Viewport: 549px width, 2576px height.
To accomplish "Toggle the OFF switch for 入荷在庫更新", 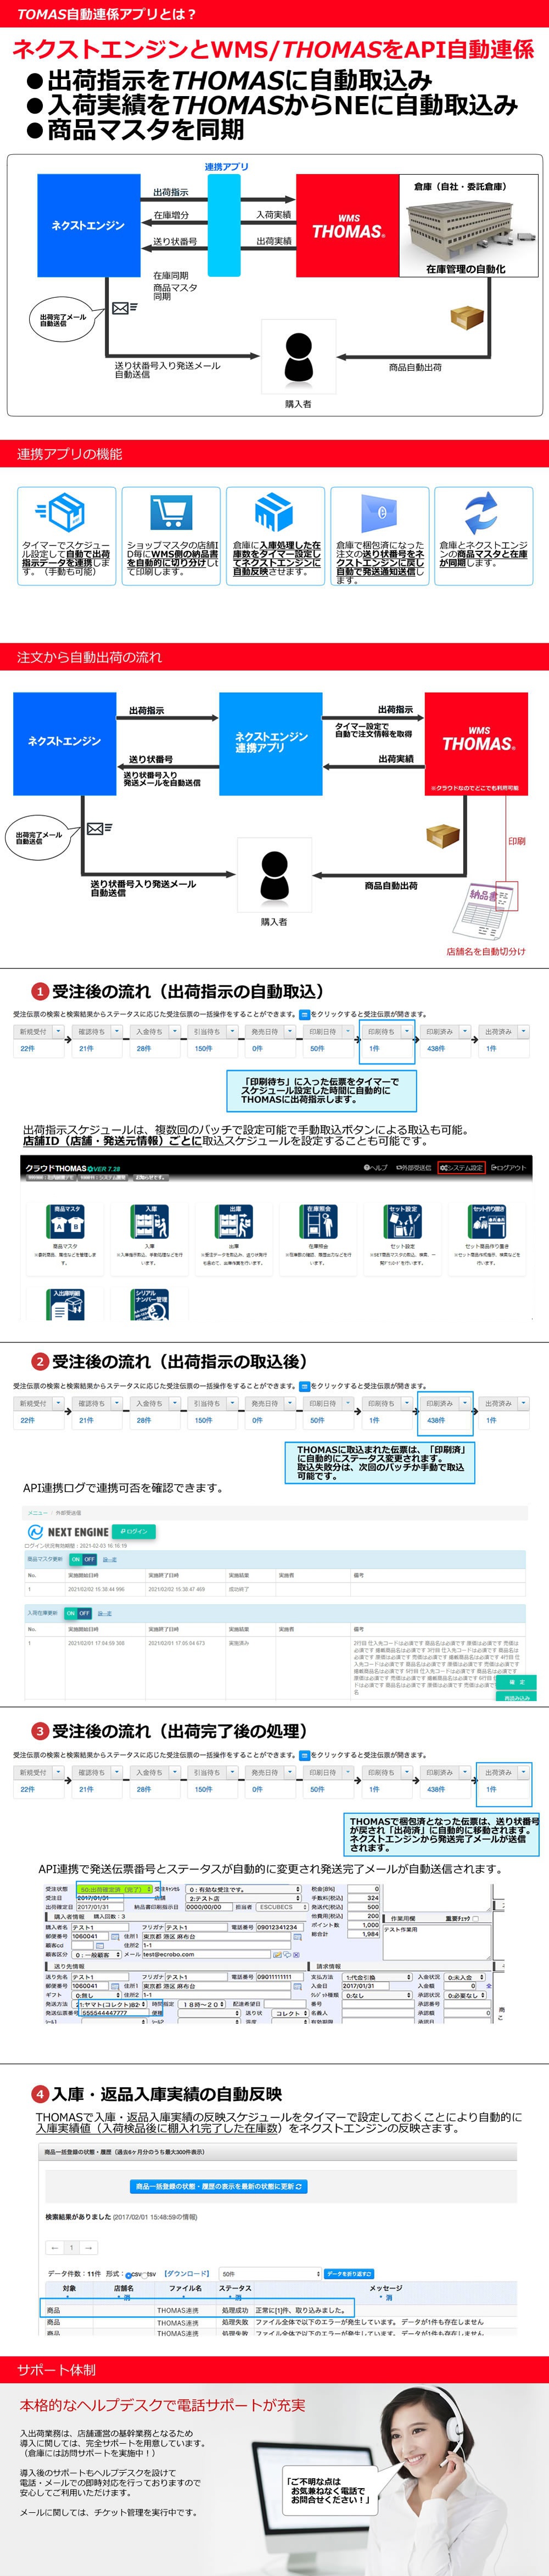I will pos(85,1613).
